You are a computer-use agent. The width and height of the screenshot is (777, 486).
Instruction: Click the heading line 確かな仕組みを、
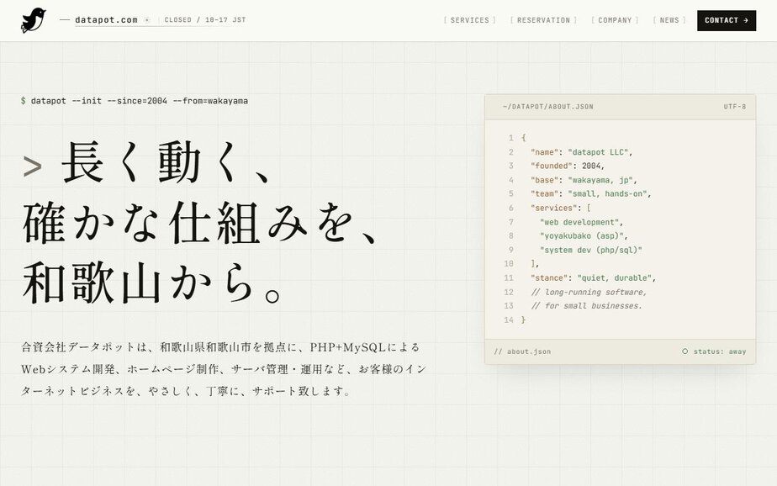coord(201,223)
